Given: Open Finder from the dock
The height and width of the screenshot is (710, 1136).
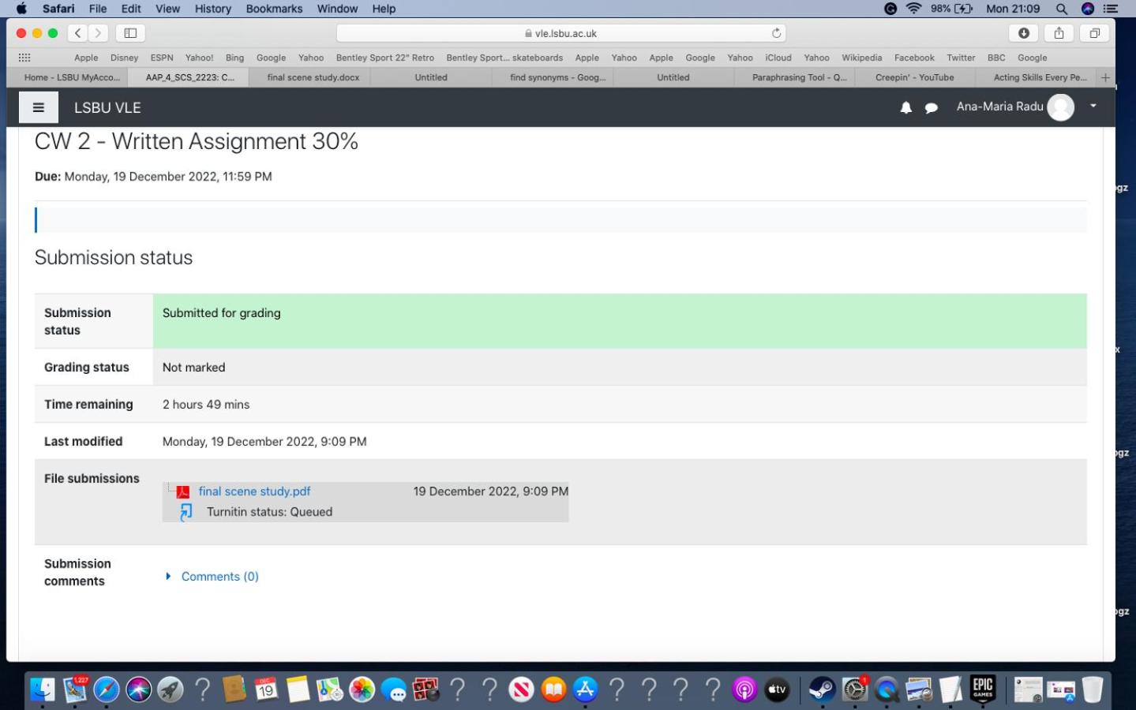Looking at the screenshot, I should tap(43, 689).
